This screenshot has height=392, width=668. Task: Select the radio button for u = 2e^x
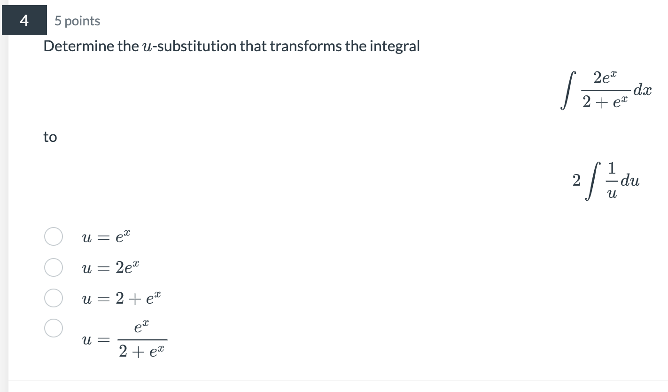(x=53, y=267)
